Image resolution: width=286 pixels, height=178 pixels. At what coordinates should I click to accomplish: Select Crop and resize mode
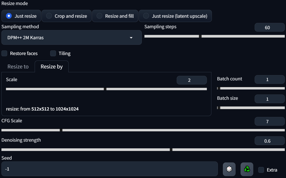66,16
